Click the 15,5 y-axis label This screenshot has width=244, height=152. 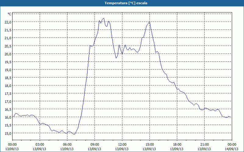tap(8, 125)
